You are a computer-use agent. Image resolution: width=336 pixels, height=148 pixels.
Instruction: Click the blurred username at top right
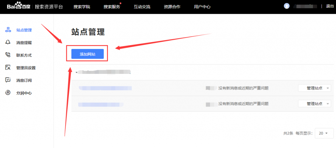tap(306, 6)
